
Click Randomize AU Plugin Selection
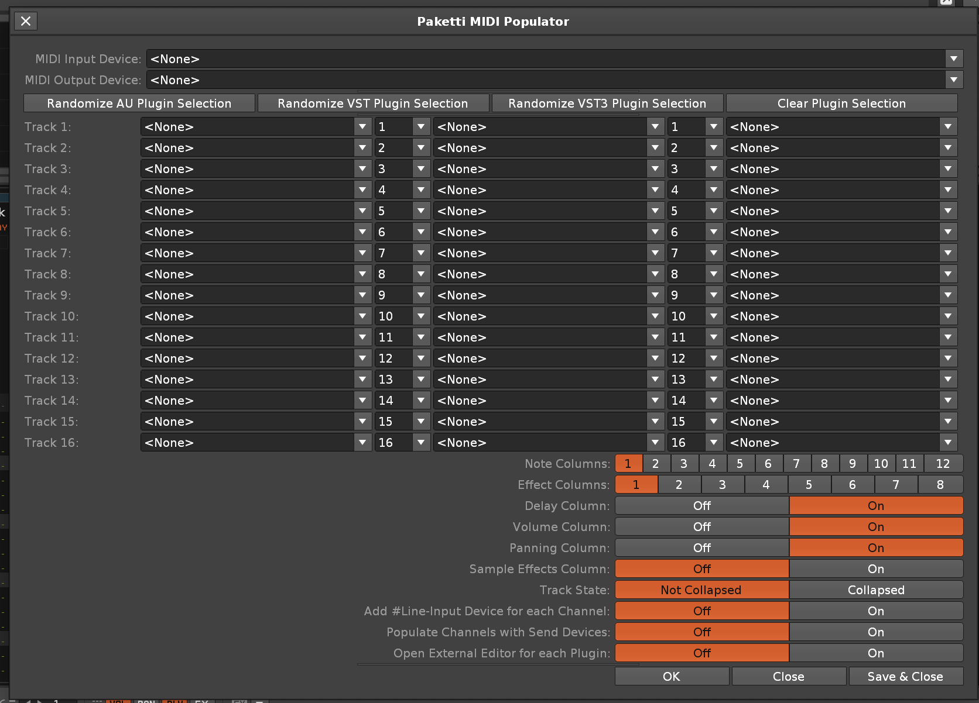[139, 104]
